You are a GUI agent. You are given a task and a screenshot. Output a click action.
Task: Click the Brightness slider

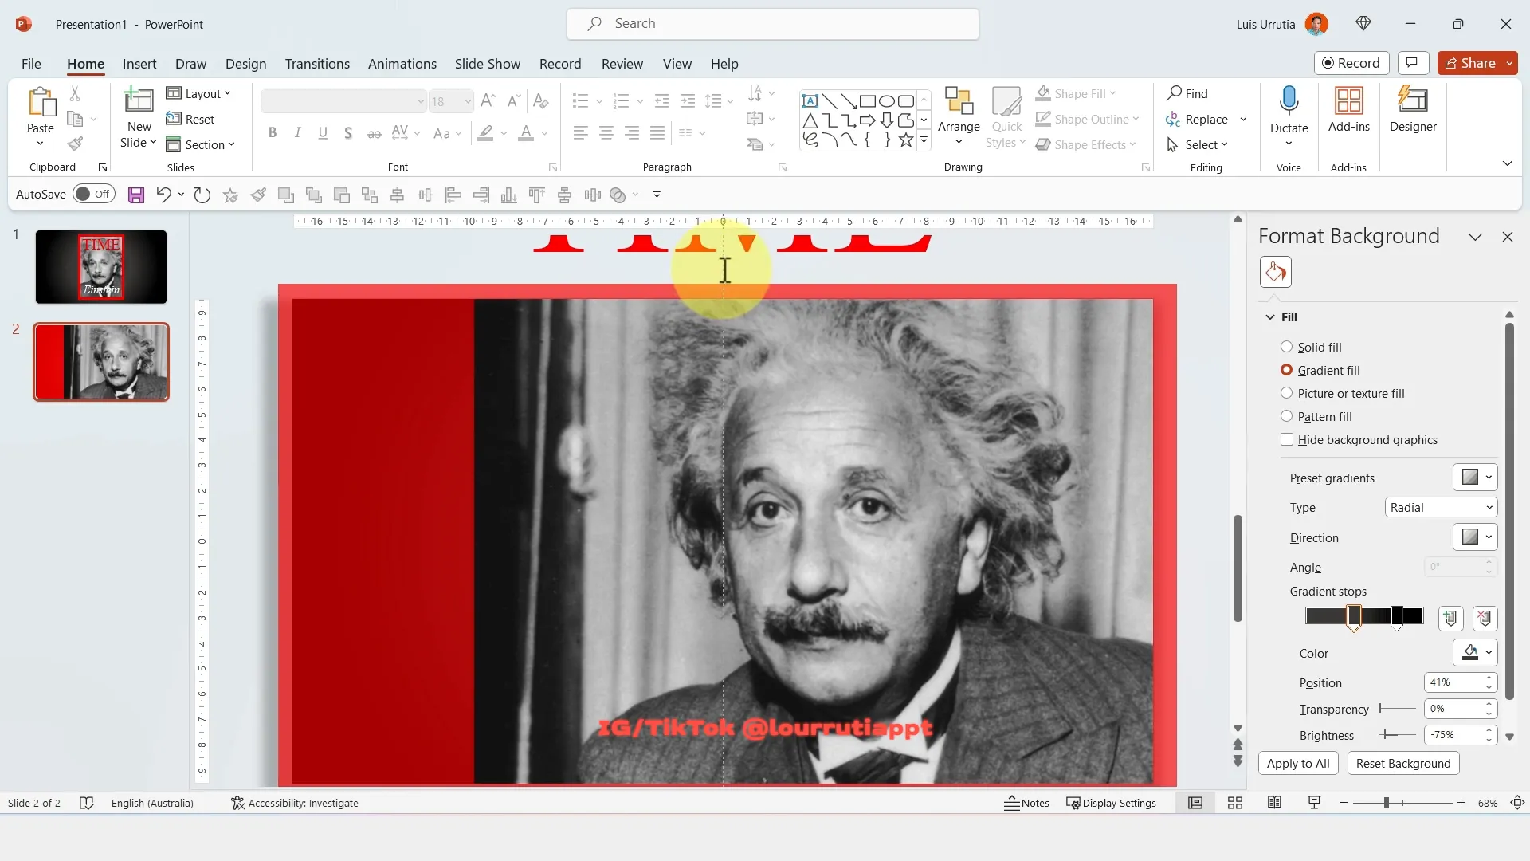click(1397, 735)
